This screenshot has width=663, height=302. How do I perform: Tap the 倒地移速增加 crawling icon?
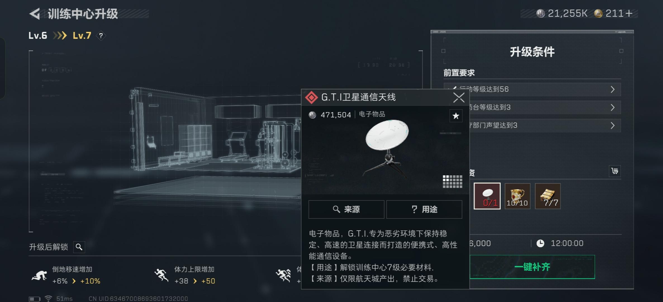pos(39,275)
